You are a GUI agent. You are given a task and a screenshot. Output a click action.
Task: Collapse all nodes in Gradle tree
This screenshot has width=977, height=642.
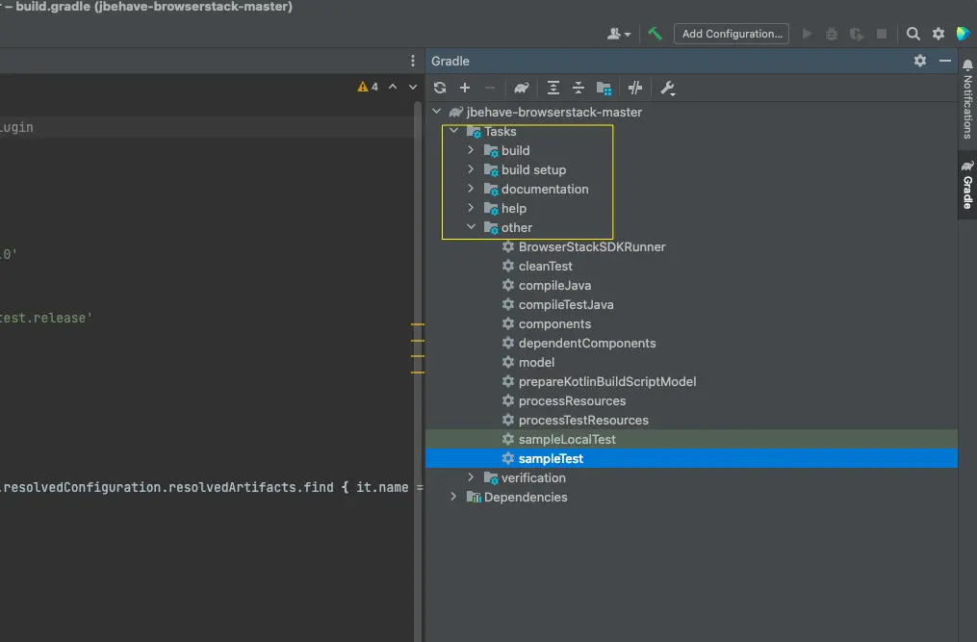tap(578, 88)
